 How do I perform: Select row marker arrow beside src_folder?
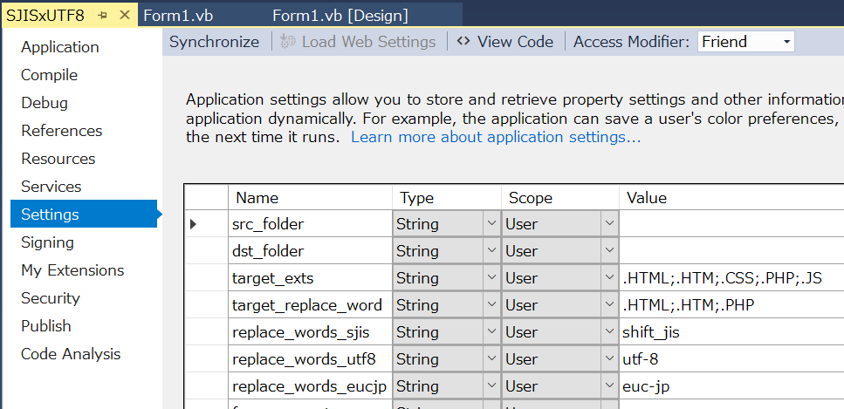tap(194, 224)
